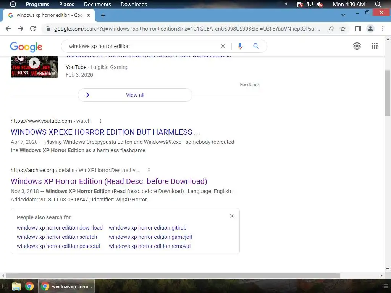Click the scroll down arrow

click(x=388, y=269)
